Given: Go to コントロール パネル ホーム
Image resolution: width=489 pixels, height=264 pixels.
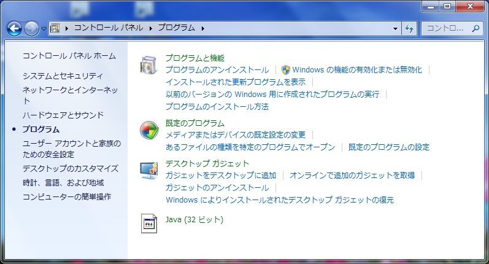Looking at the screenshot, I should [69, 56].
